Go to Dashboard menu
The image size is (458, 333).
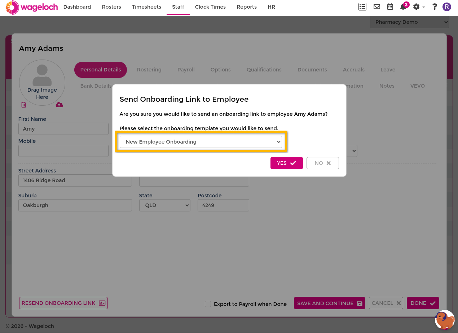point(77,7)
